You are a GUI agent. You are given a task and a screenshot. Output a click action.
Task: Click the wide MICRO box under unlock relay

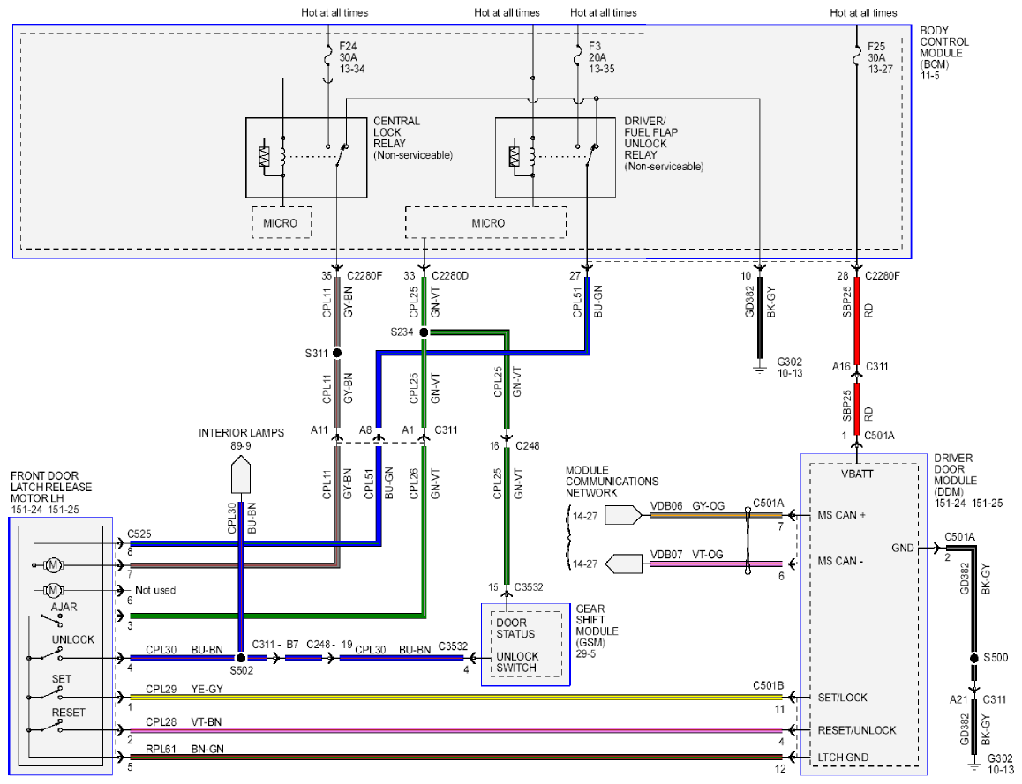[x=485, y=223]
